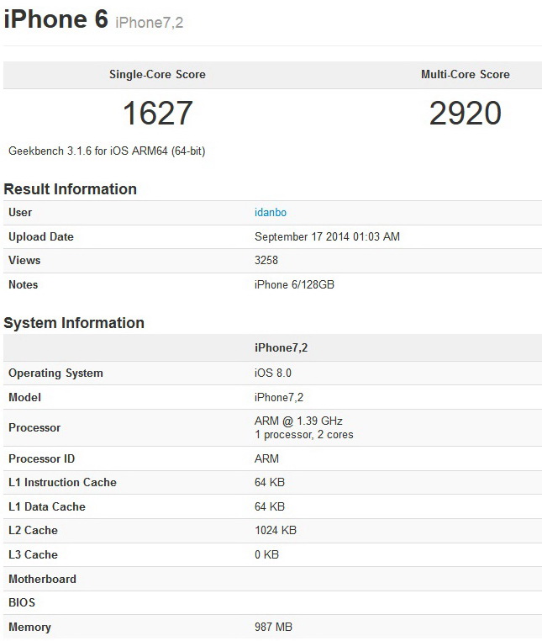Open the idanbo user profile link

pos(271,213)
